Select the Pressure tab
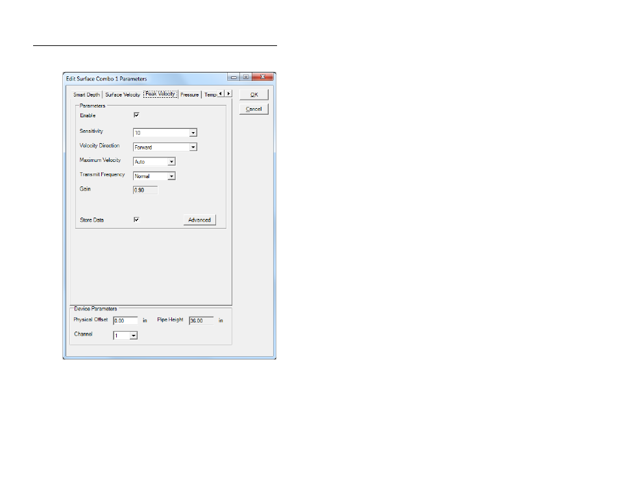 coord(189,95)
